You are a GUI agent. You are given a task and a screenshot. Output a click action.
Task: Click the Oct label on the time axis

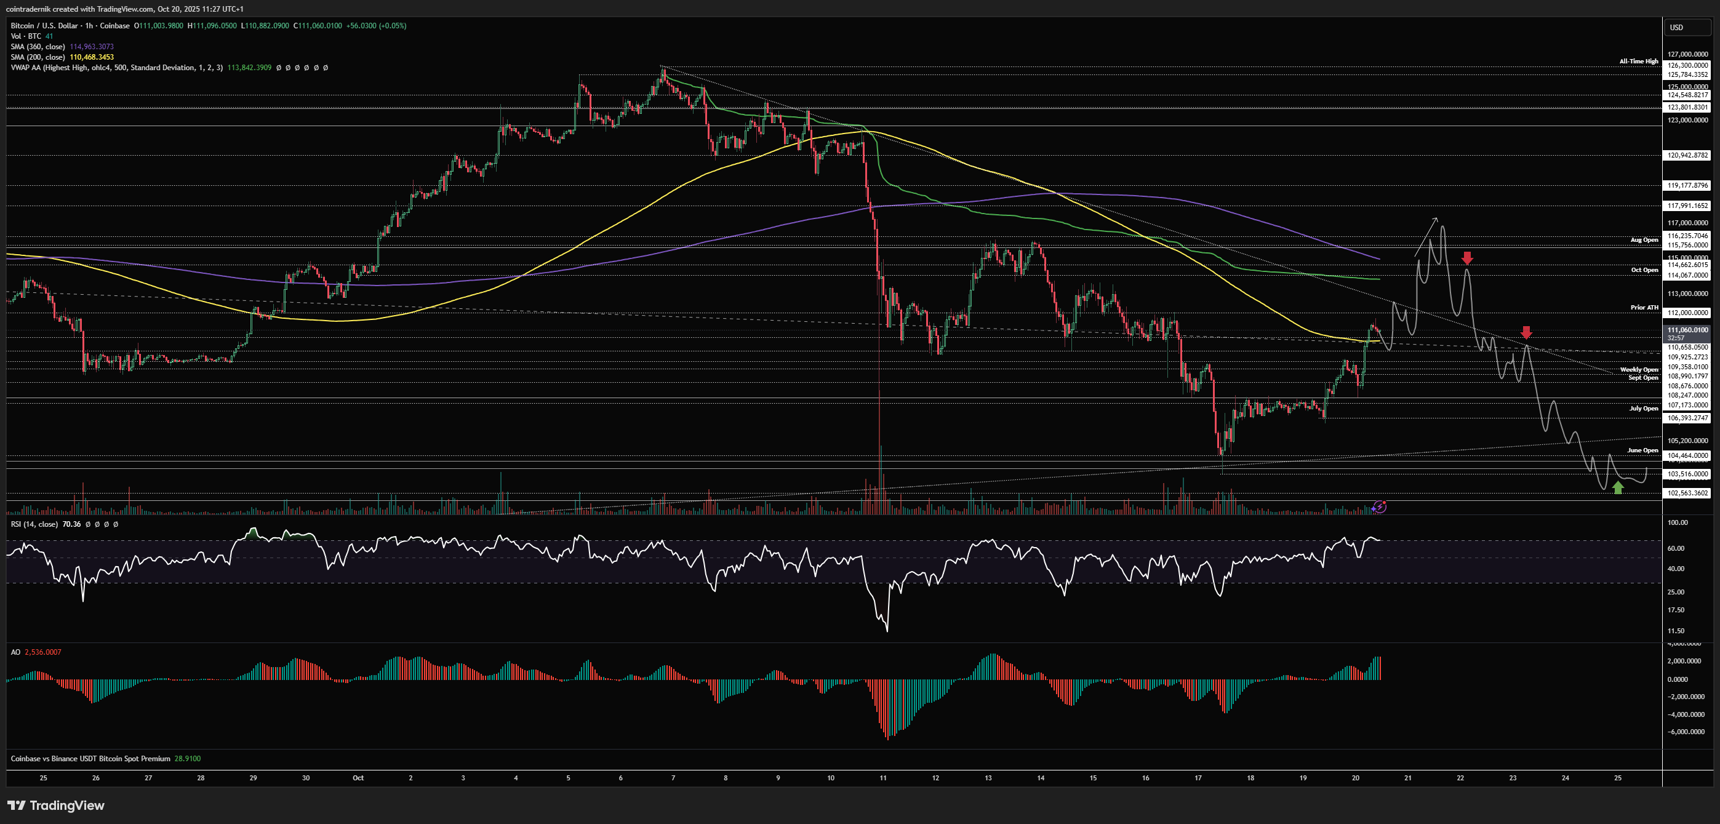pyautogui.click(x=358, y=778)
